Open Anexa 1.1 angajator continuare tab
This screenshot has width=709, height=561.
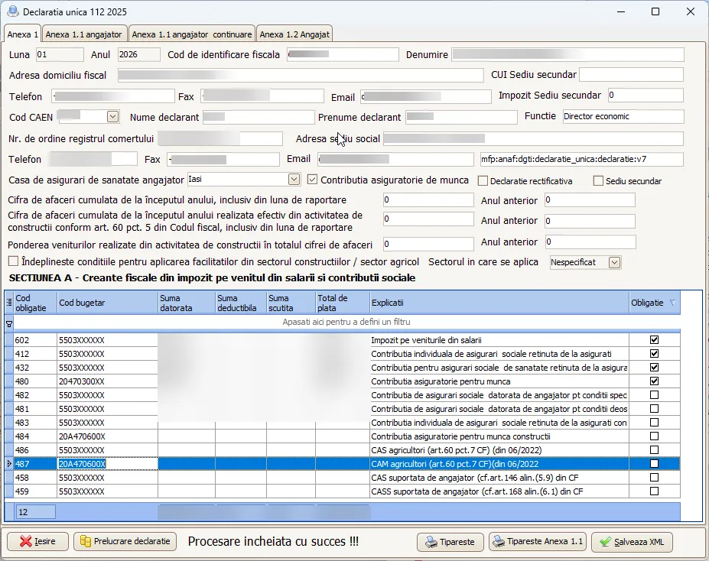click(192, 34)
